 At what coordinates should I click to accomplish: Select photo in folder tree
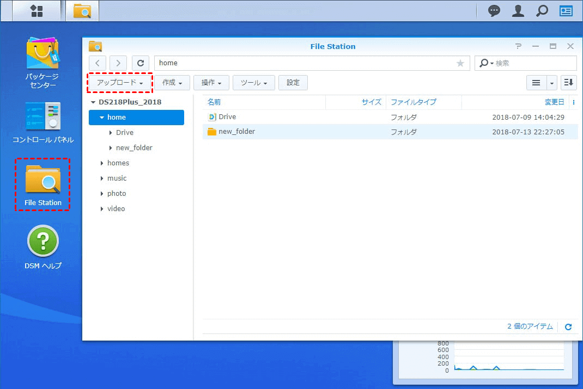coord(117,193)
